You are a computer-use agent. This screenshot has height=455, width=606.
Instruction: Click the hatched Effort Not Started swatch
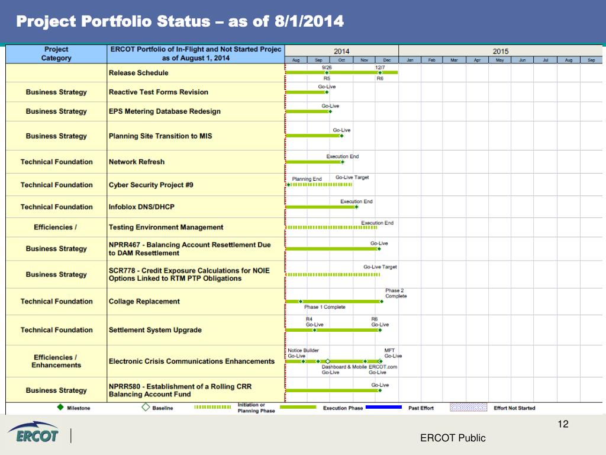coord(469,407)
